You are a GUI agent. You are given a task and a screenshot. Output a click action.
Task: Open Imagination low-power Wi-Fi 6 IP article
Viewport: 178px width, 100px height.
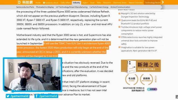coord(139,49)
